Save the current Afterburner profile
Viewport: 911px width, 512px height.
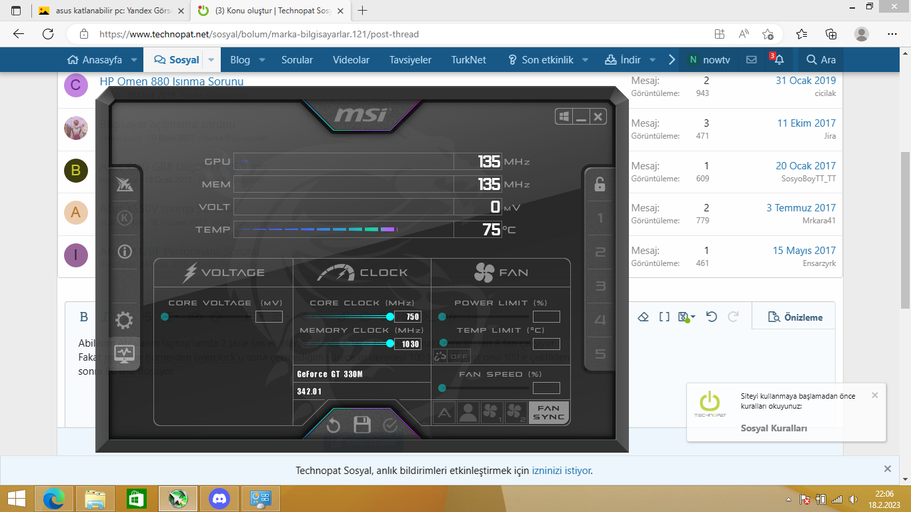coord(362,425)
